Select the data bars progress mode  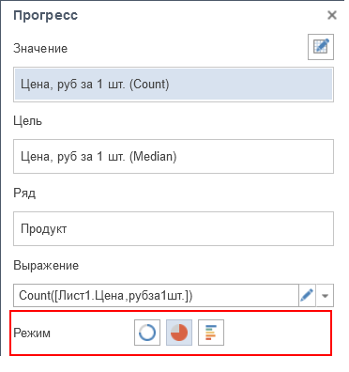211,333
